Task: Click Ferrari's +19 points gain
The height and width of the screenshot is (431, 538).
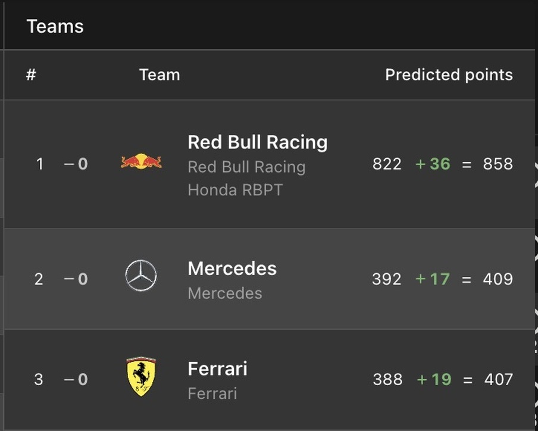Action: [x=434, y=380]
